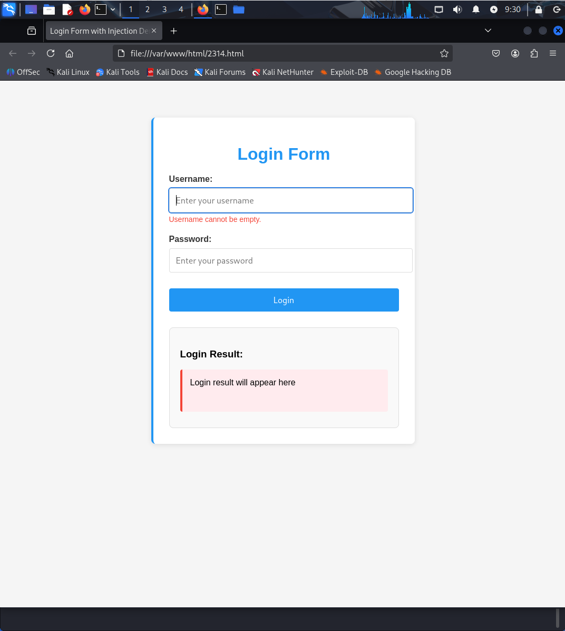Open the Kali Forums bookmark
The height and width of the screenshot is (631, 565).
click(220, 72)
